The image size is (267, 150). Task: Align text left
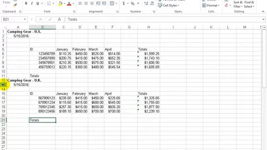tap(80, 3)
